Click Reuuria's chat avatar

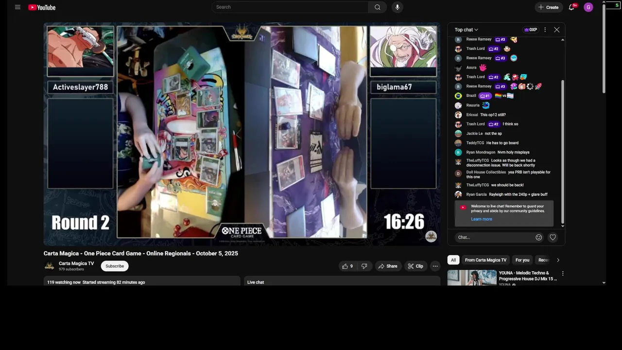[458, 105]
